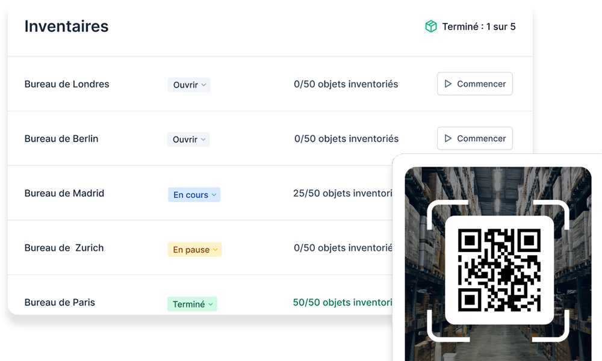Select the Bureau de Londres row name
The image size is (602, 361).
pos(67,84)
